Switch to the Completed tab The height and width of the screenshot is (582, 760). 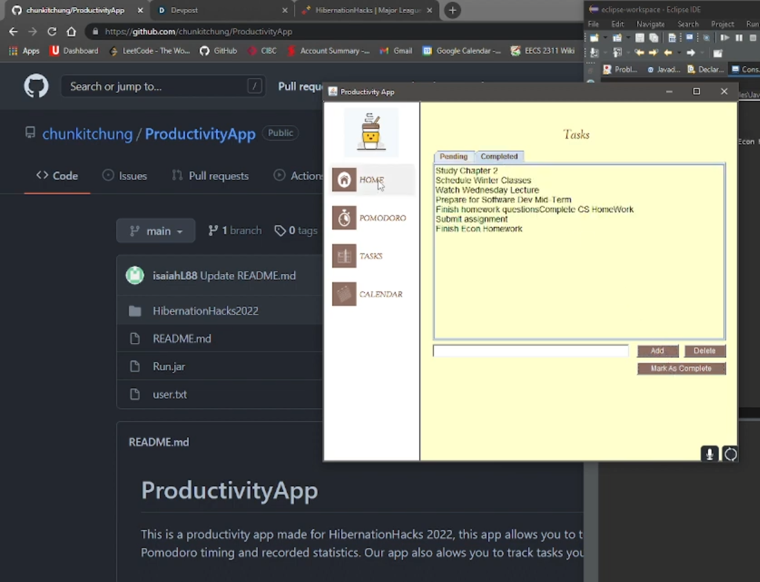pos(499,156)
